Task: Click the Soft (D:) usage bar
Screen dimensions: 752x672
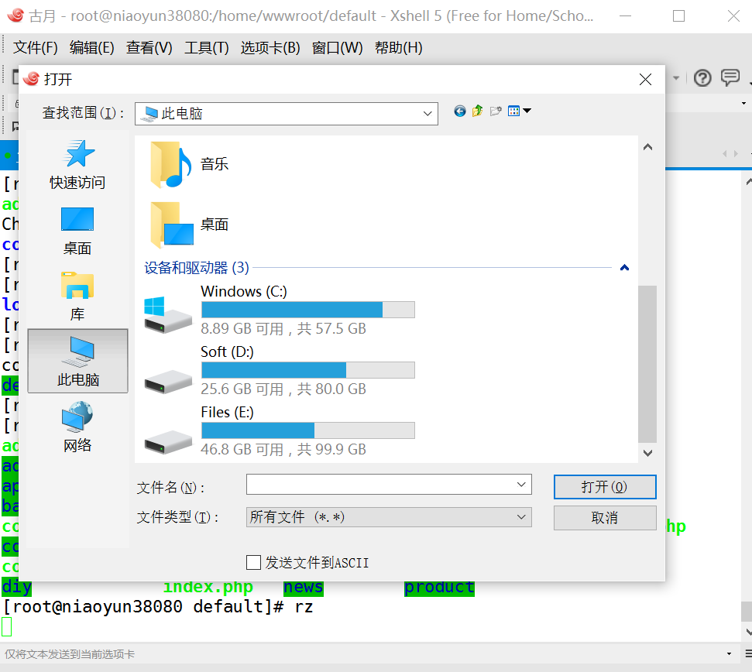Action: pos(308,370)
